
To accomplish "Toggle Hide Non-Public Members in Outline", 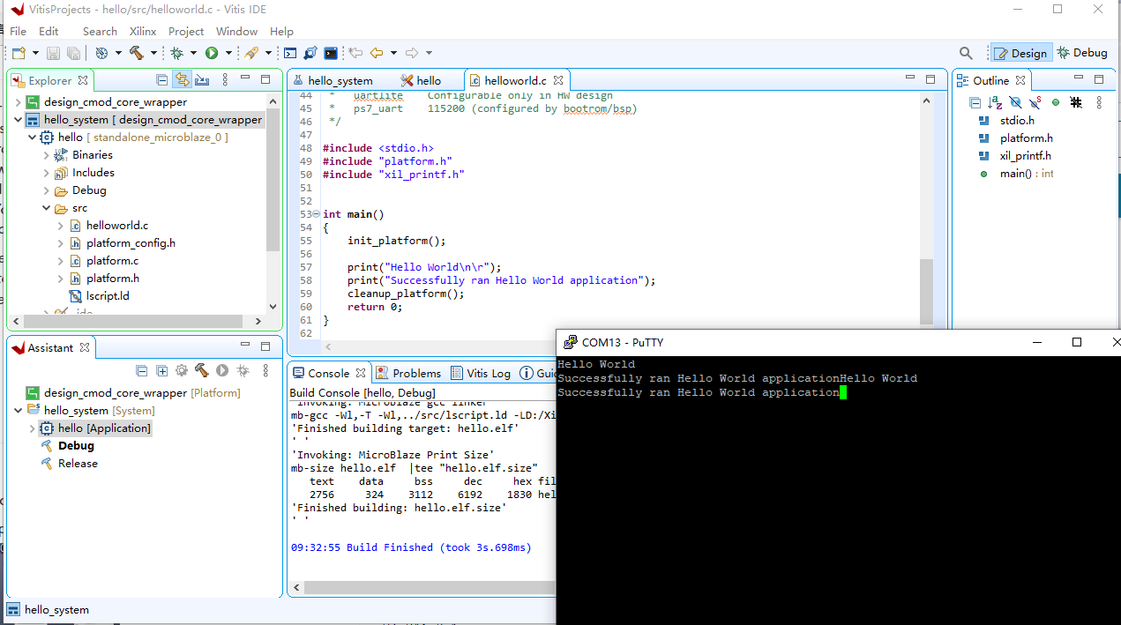I will tap(1056, 102).
